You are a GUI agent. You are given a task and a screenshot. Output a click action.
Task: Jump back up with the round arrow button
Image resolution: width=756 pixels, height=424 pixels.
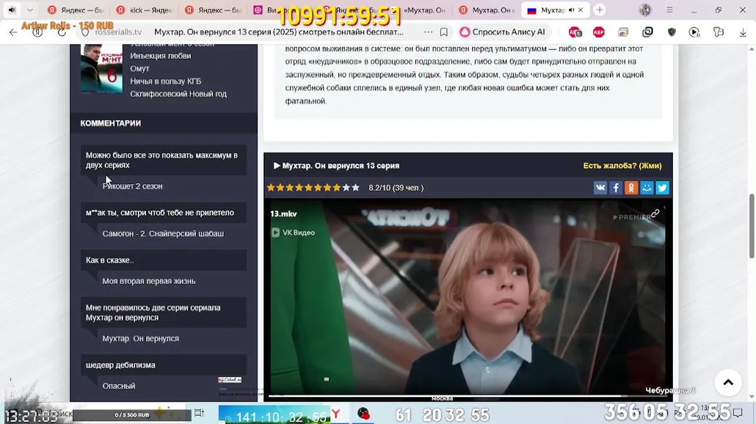[x=728, y=383]
